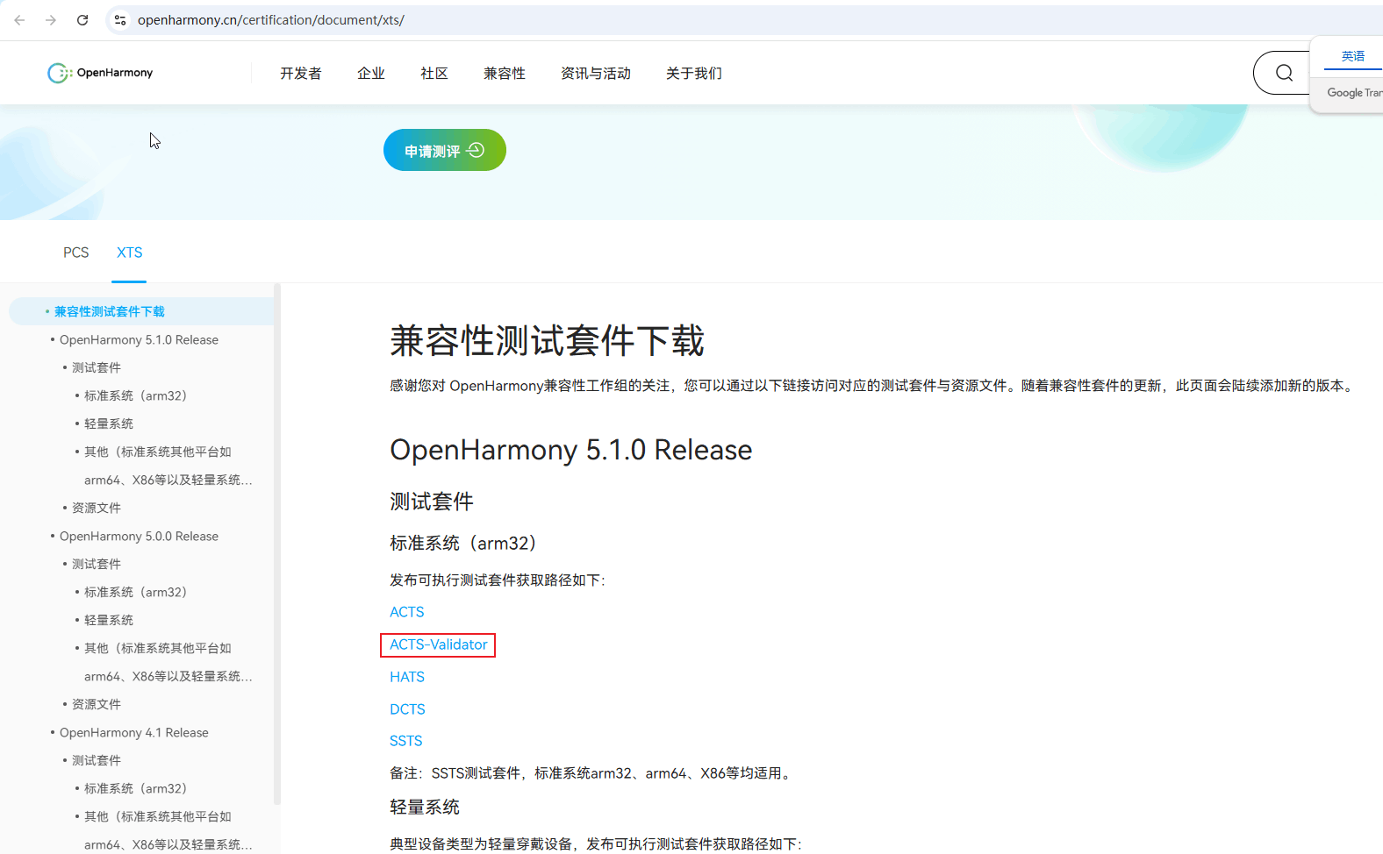Screen dimensions: 1383x854
Task: Click the OpenHarmony 5.1.0 Release heading
Action: point(570,450)
